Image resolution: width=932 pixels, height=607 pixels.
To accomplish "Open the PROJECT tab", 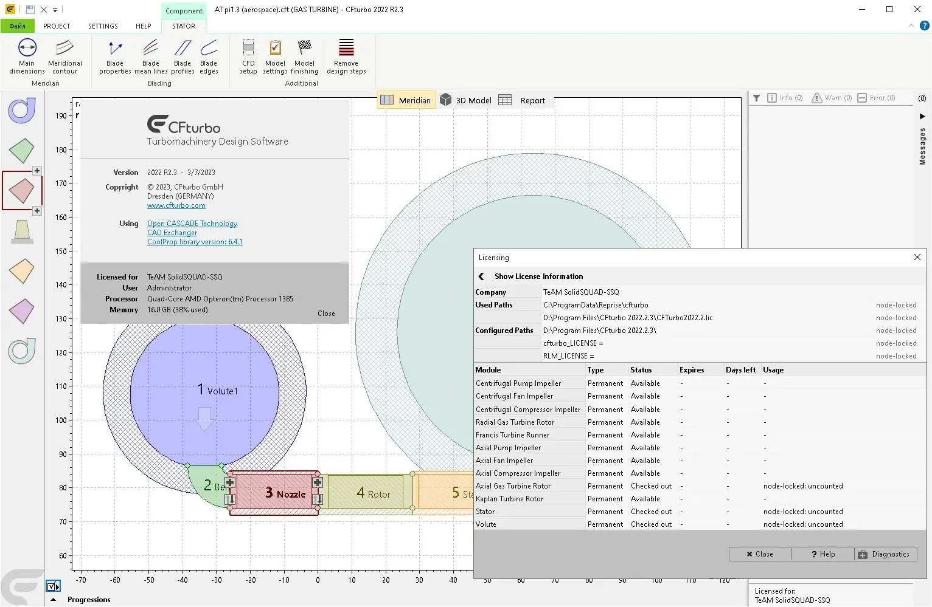I will click(57, 26).
